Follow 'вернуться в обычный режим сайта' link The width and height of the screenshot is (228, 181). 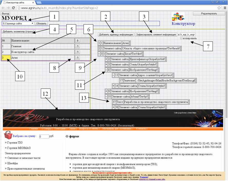[x=152, y=179]
